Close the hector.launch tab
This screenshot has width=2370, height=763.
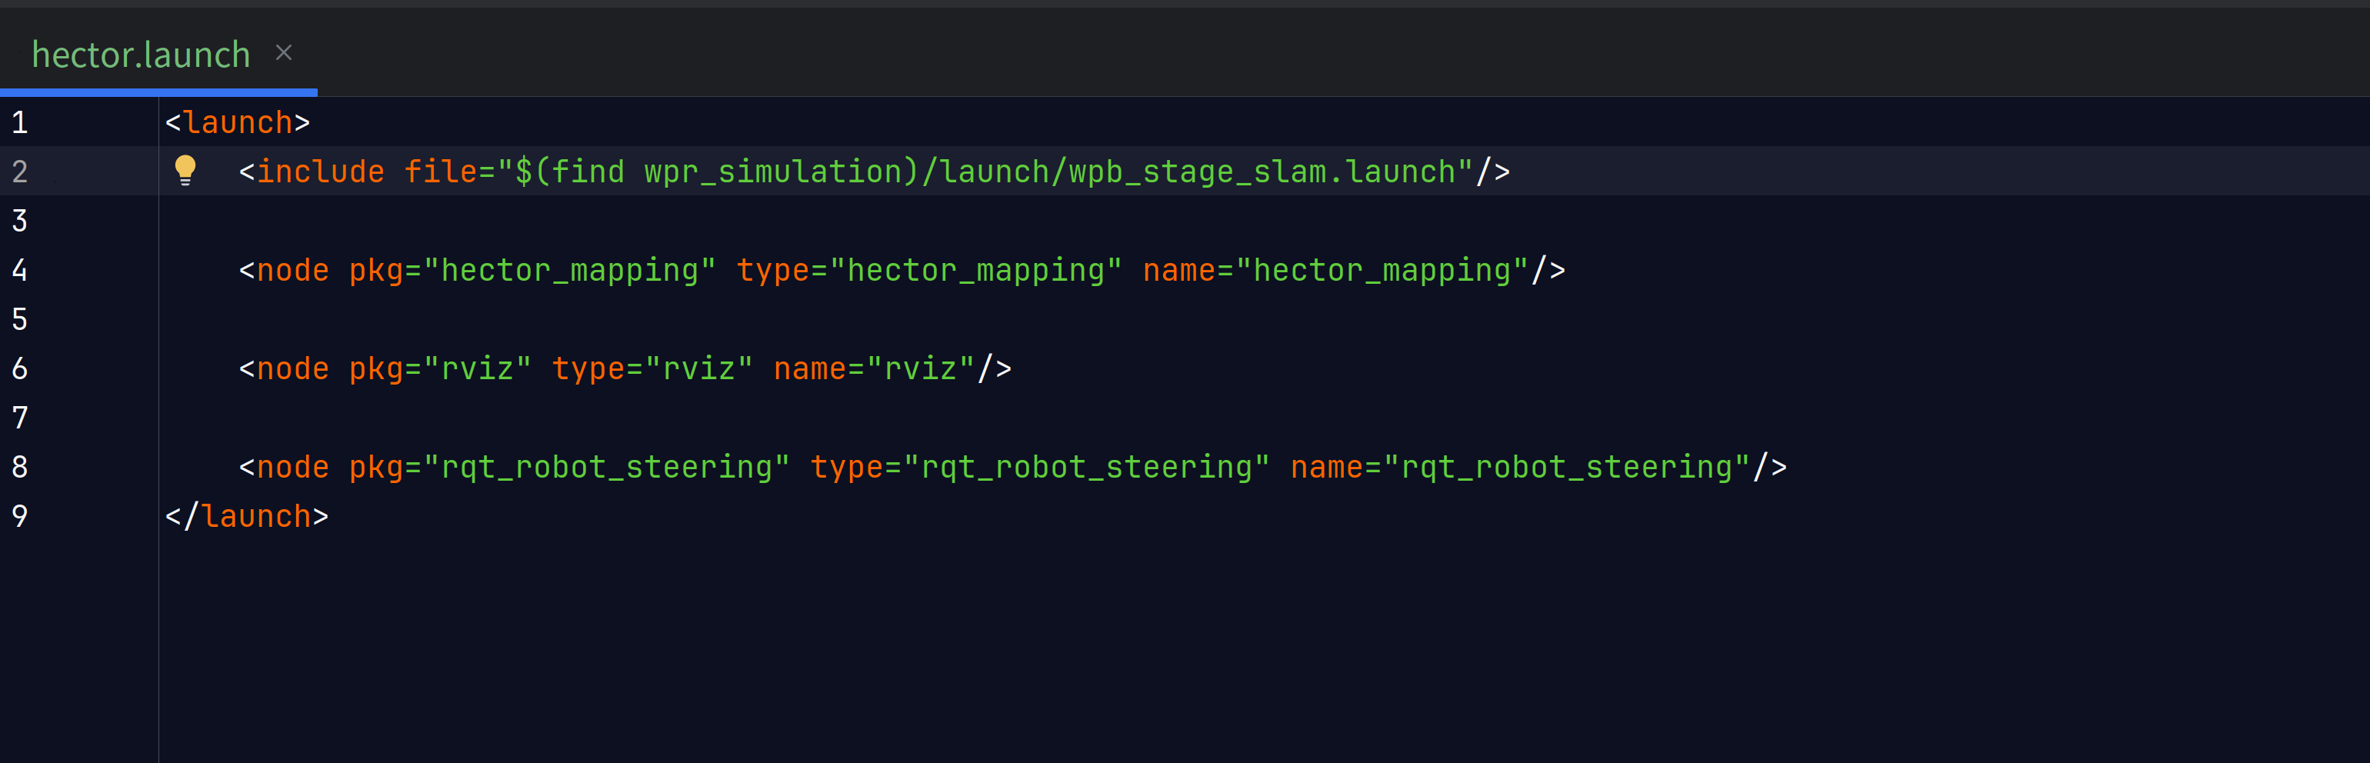click(x=283, y=53)
